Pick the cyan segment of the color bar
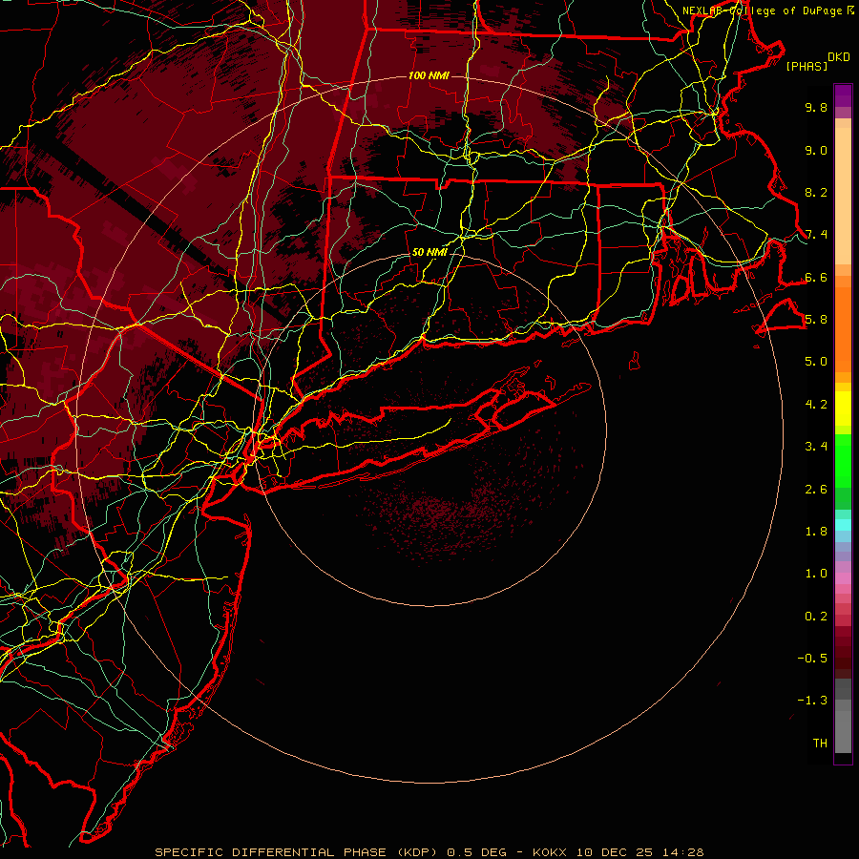This screenshot has width=859, height=859. point(843,525)
